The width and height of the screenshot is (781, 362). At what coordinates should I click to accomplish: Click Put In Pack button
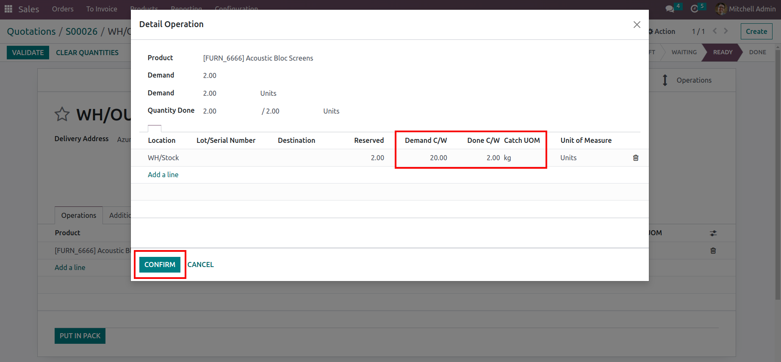pyautogui.click(x=80, y=336)
